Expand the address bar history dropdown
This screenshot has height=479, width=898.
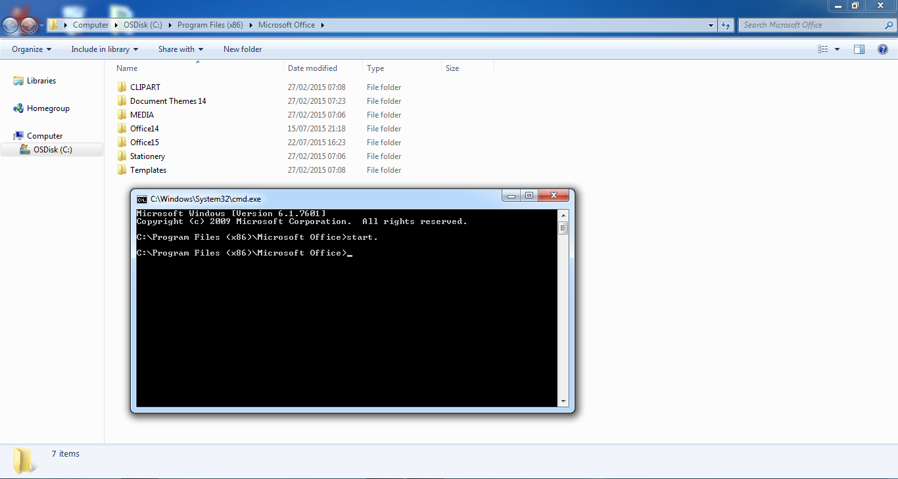pyautogui.click(x=710, y=24)
